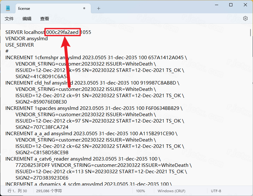This screenshot has height=196, width=253.
Task: Click the # comment line
Action: pos(7,51)
